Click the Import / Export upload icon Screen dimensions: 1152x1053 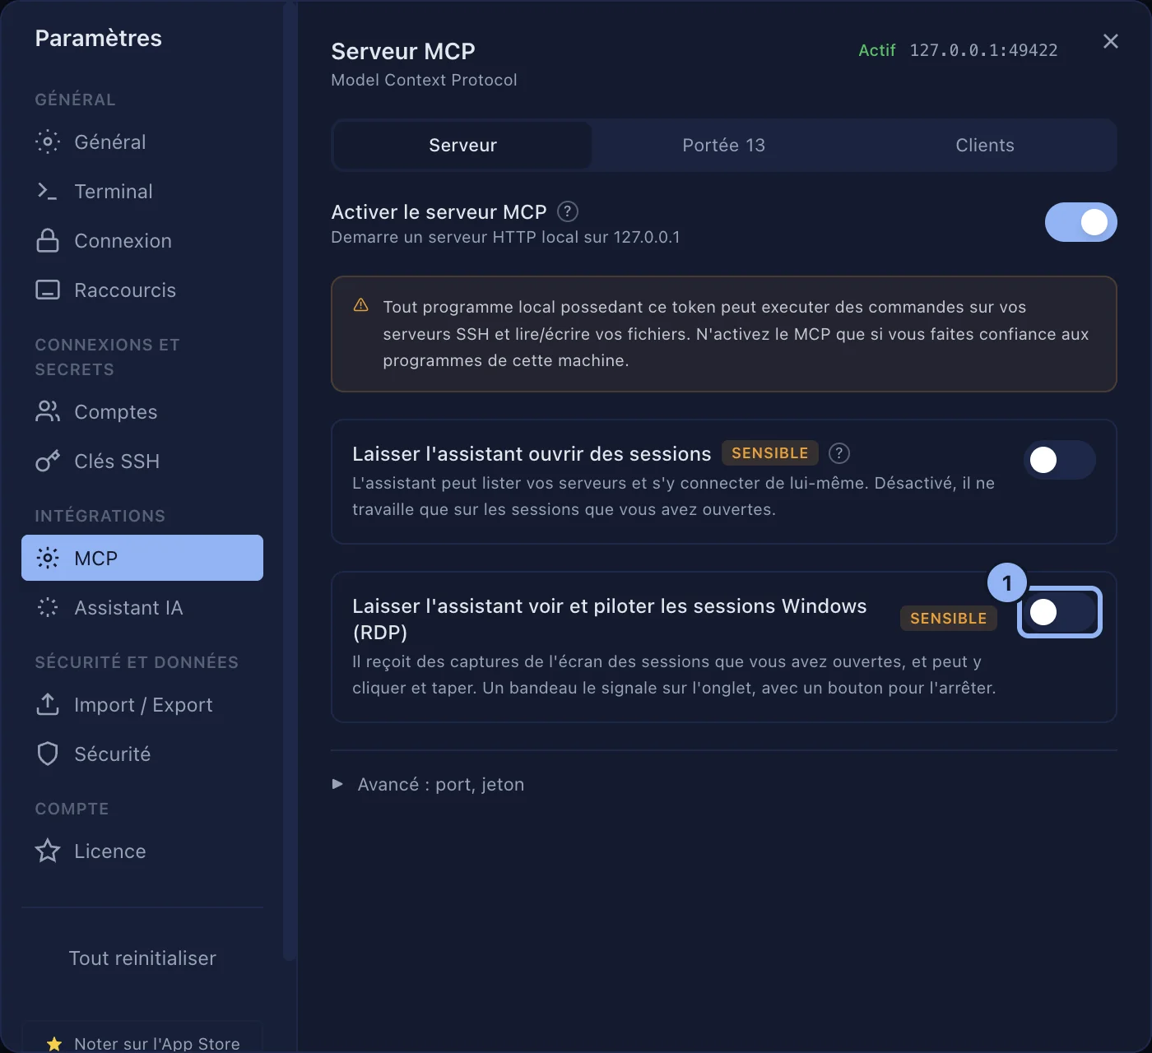tap(48, 704)
